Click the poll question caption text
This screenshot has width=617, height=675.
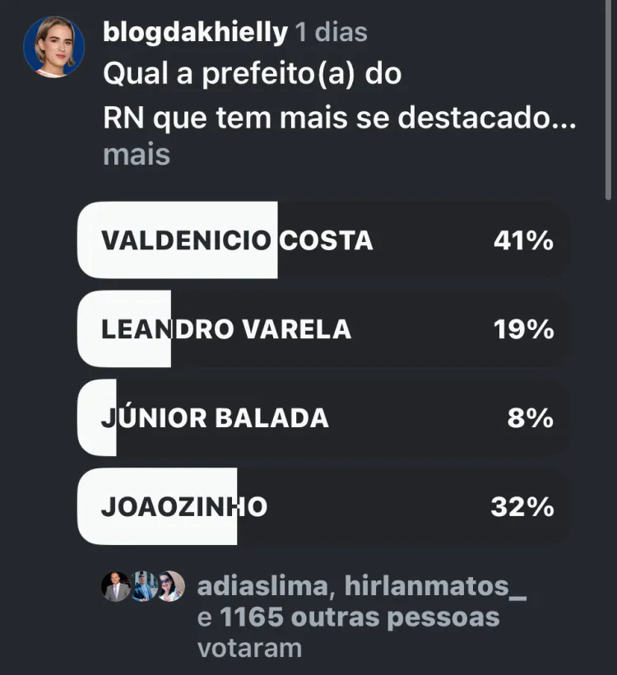[340, 95]
